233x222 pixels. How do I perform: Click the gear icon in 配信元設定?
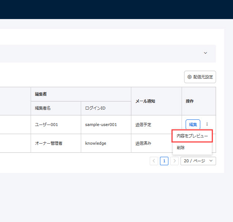coord(189,77)
